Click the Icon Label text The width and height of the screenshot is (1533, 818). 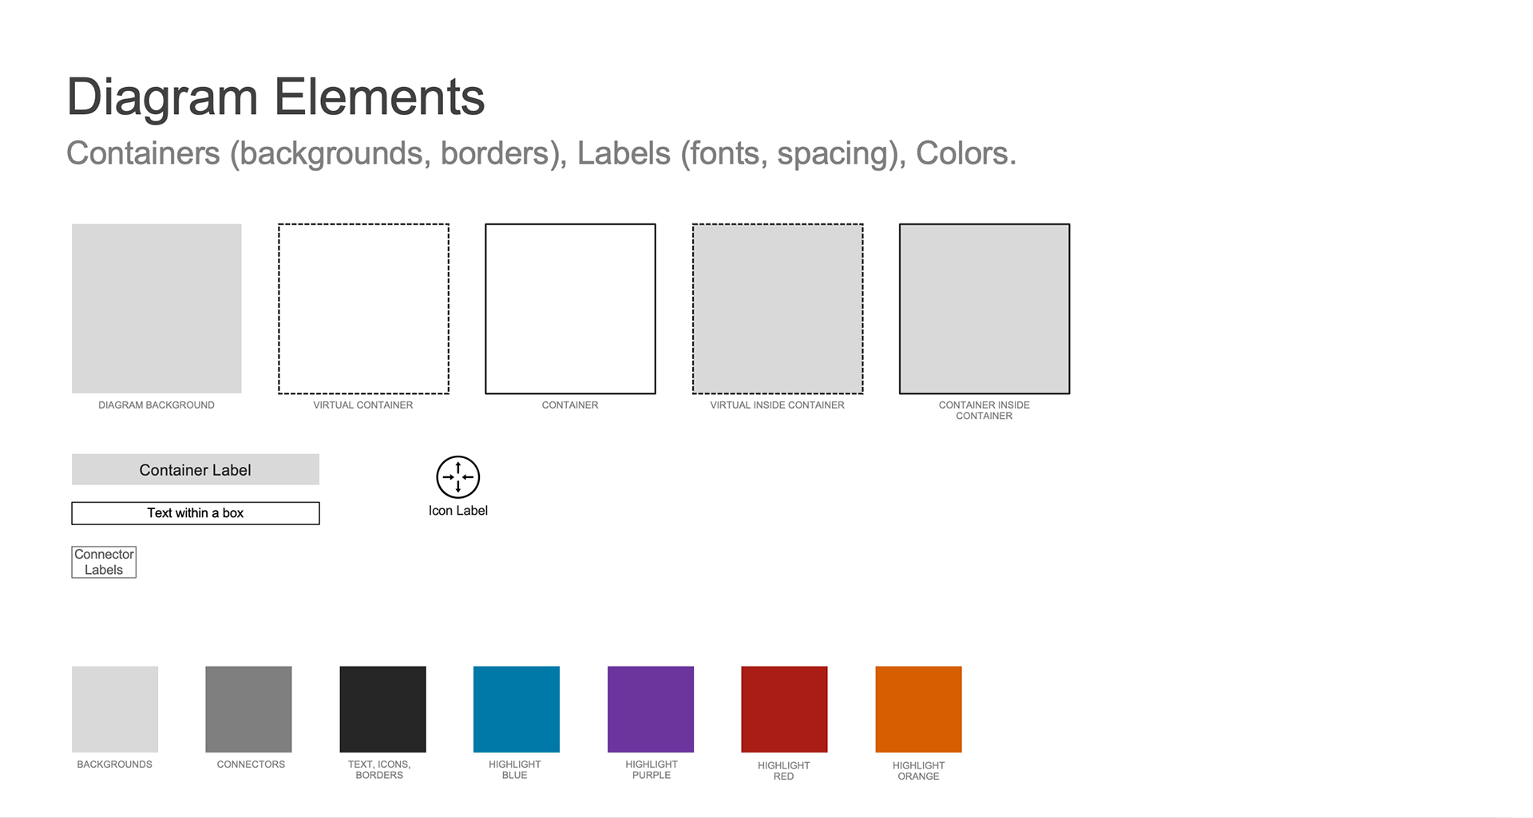click(x=458, y=511)
